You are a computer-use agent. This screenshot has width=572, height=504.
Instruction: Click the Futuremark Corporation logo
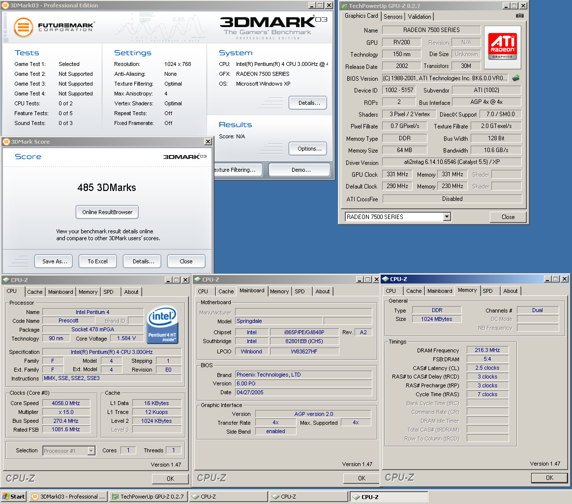(54, 28)
